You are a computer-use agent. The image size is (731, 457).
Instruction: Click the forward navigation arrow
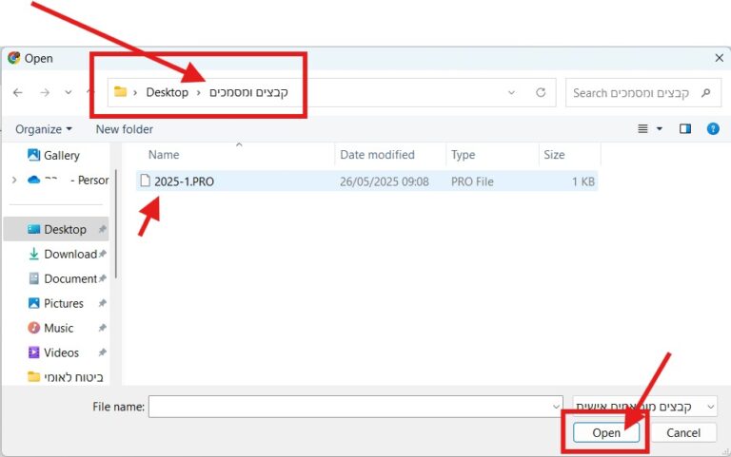click(45, 92)
